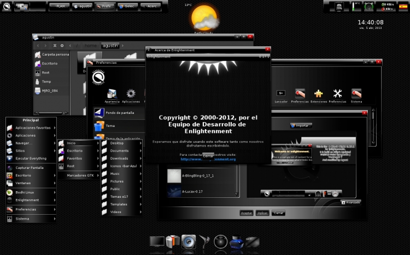
Task: Choose Favoritos in Navegar submenu
Action: point(79,159)
